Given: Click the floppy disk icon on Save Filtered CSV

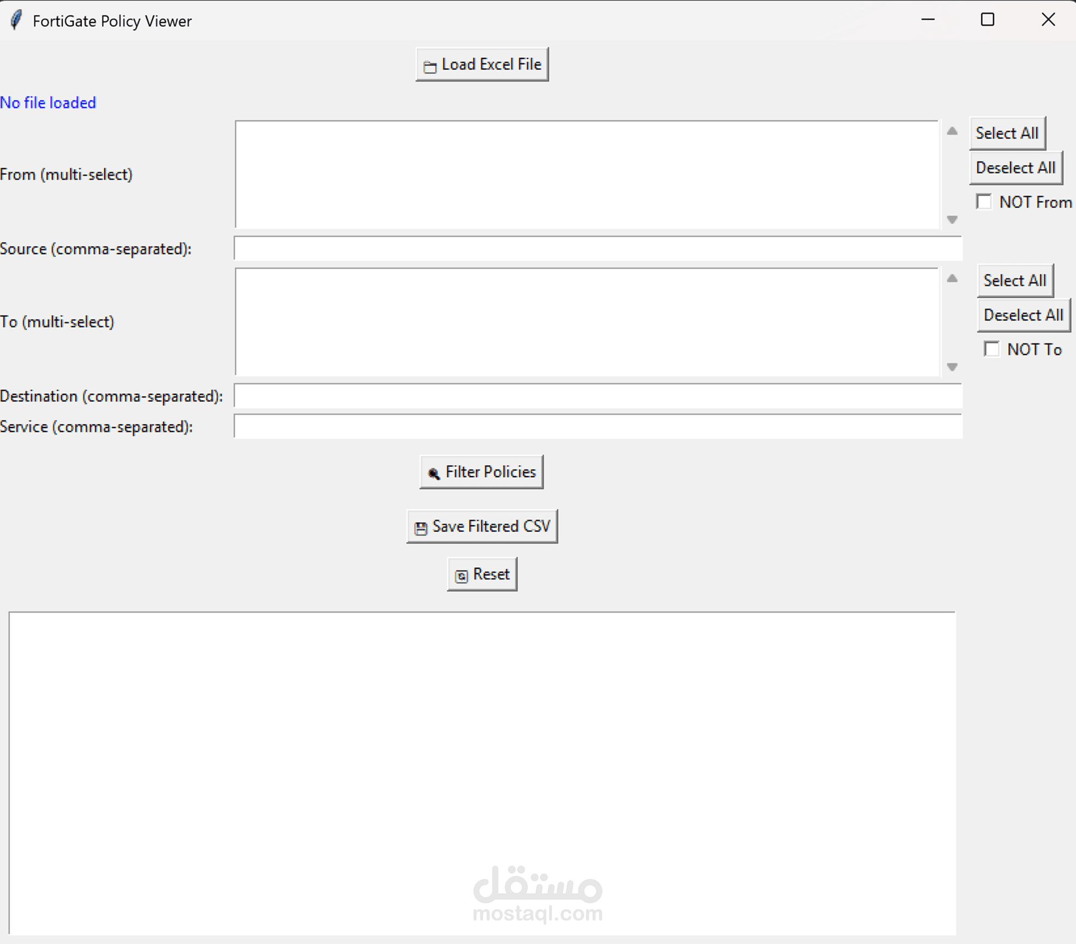Looking at the screenshot, I should pos(420,528).
